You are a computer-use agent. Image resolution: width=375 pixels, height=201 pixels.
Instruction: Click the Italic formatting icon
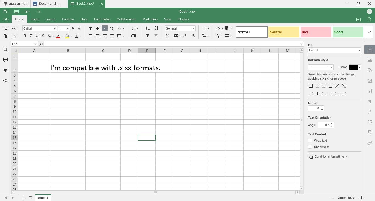tap(31, 36)
